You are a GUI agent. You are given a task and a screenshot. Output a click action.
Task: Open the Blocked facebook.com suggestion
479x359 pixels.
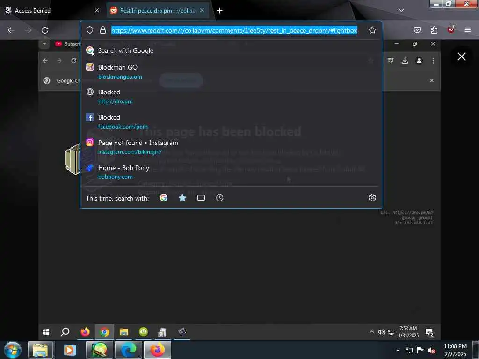(x=231, y=122)
